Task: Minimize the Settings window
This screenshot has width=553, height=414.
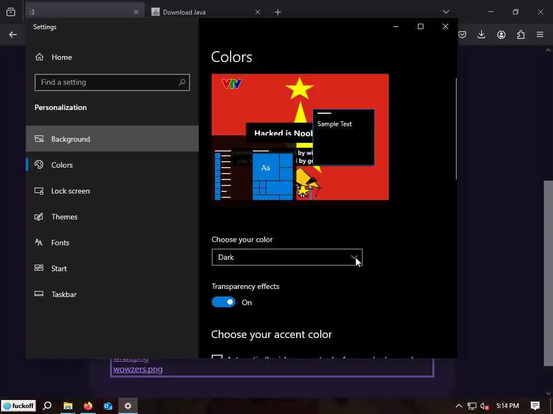Action: 396,27
